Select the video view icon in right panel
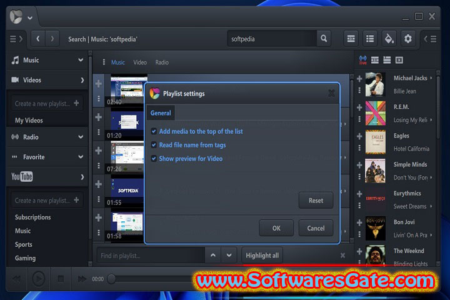The height and width of the screenshot is (300, 450). [x=399, y=60]
